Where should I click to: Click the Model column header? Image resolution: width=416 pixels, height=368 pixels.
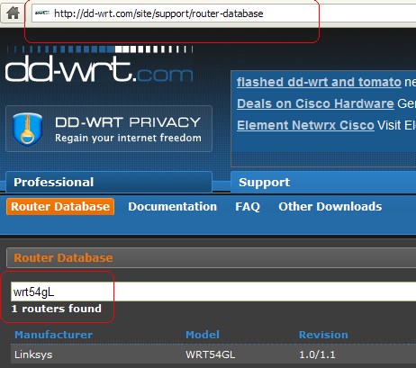[203, 335]
